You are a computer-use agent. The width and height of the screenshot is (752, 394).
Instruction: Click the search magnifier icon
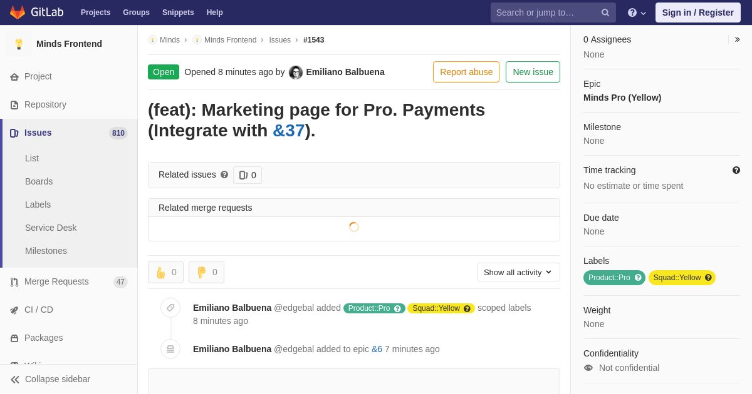tap(605, 13)
